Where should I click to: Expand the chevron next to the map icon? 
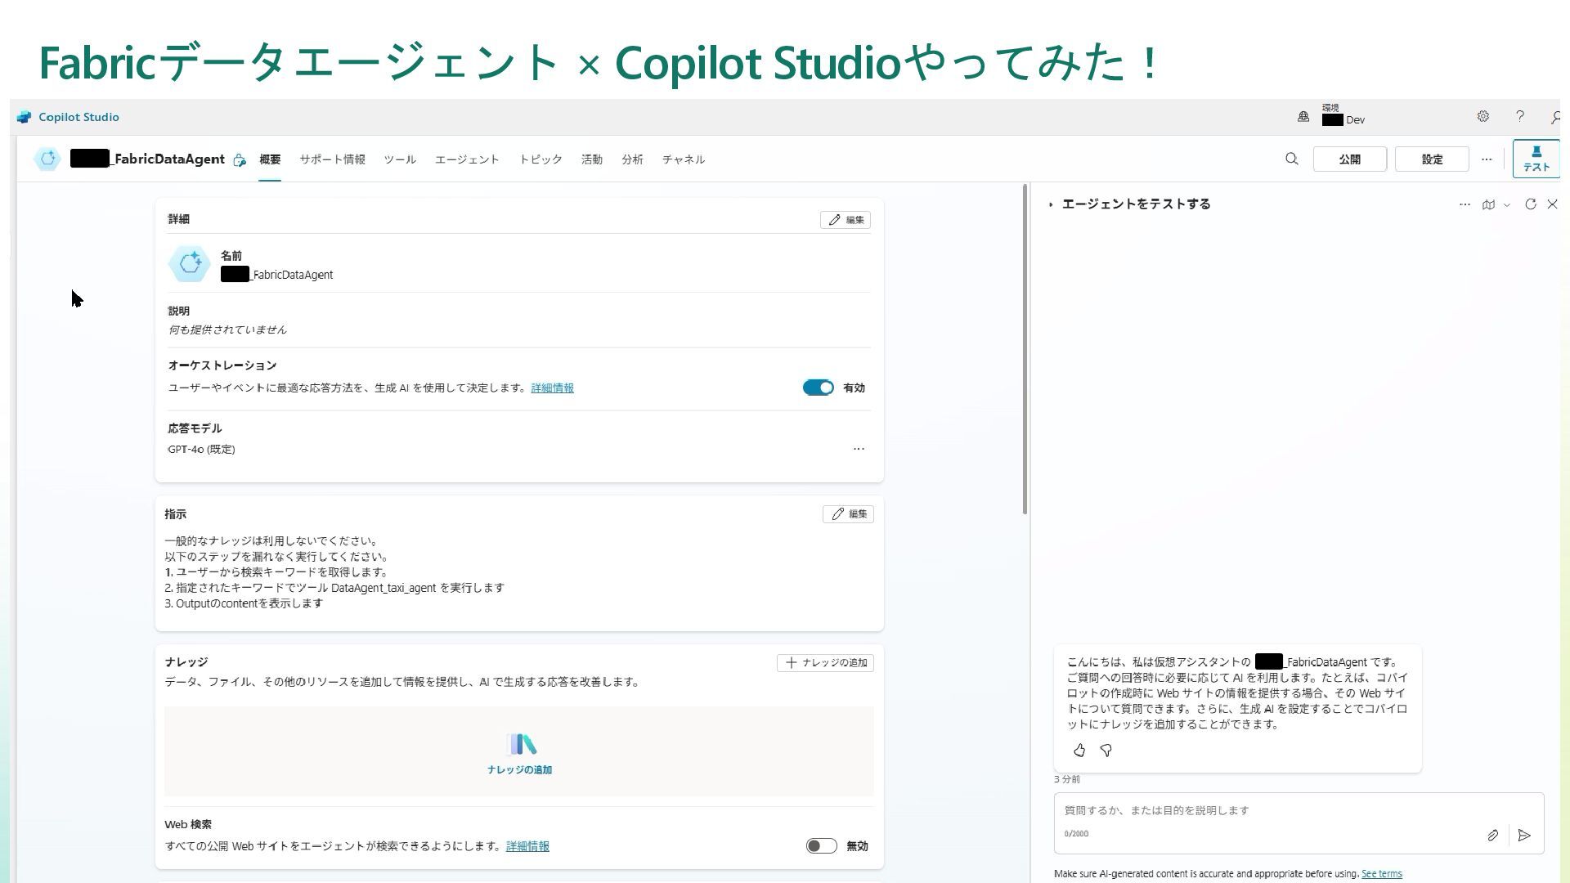click(1506, 205)
